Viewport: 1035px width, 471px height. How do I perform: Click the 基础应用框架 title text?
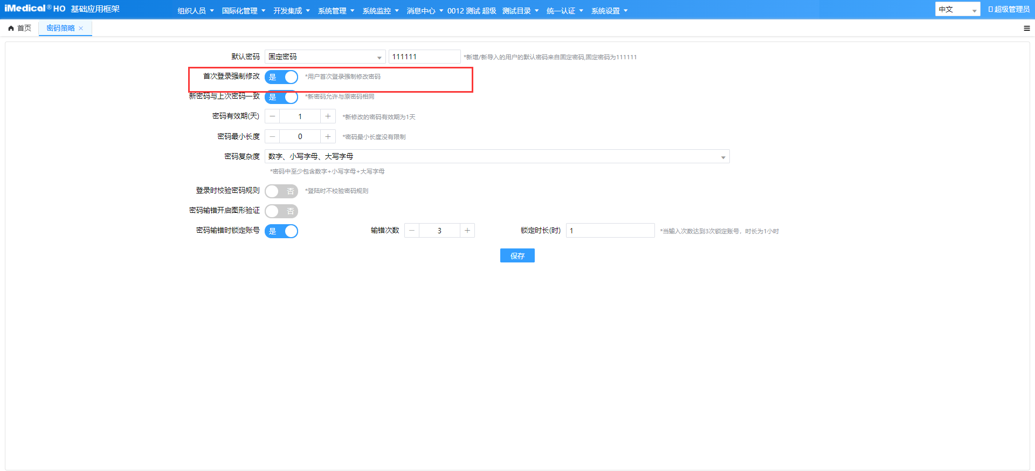click(95, 9)
